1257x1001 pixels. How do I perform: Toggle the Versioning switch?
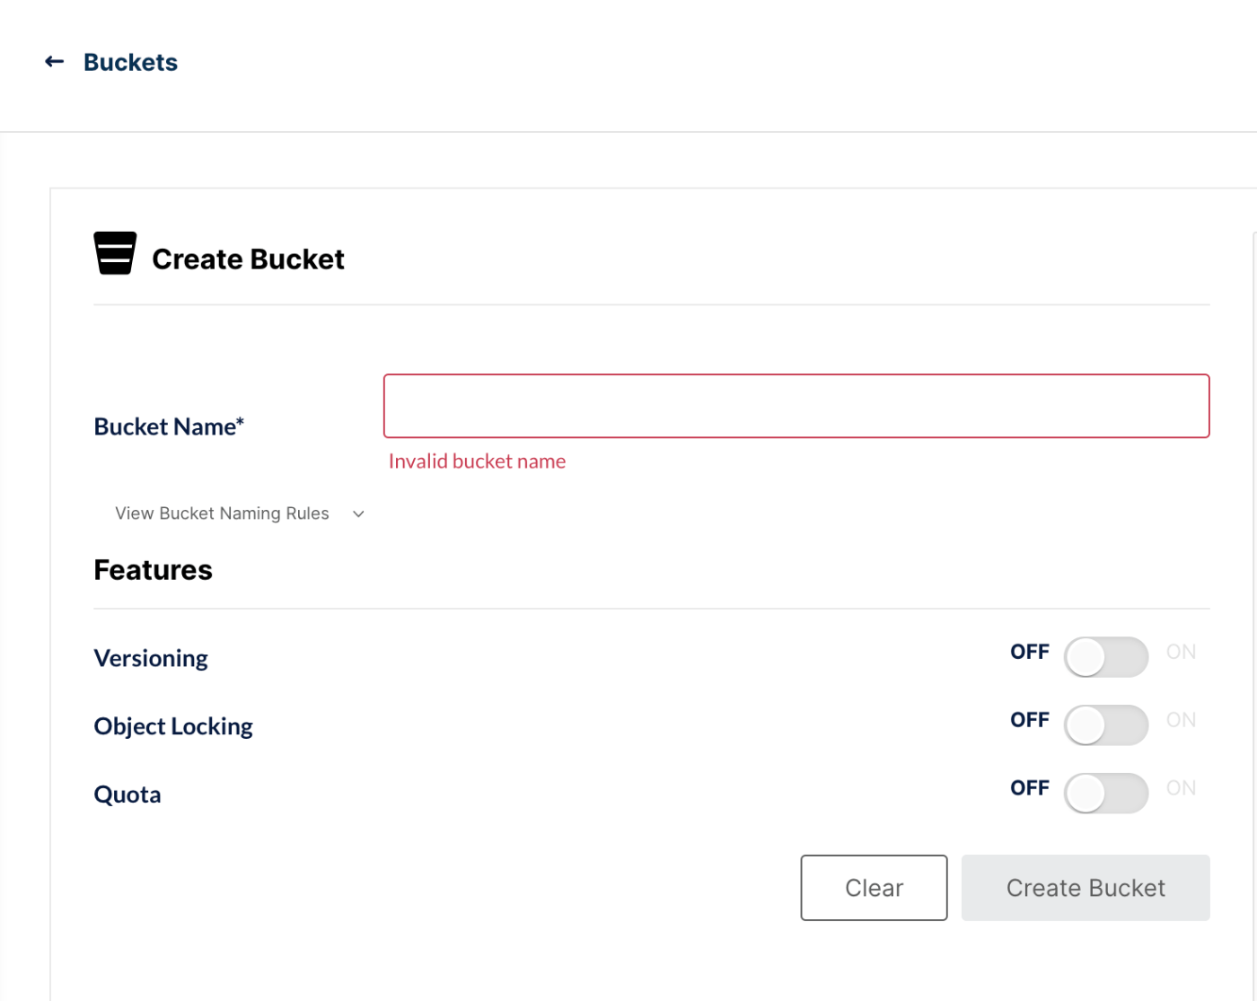(x=1106, y=657)
